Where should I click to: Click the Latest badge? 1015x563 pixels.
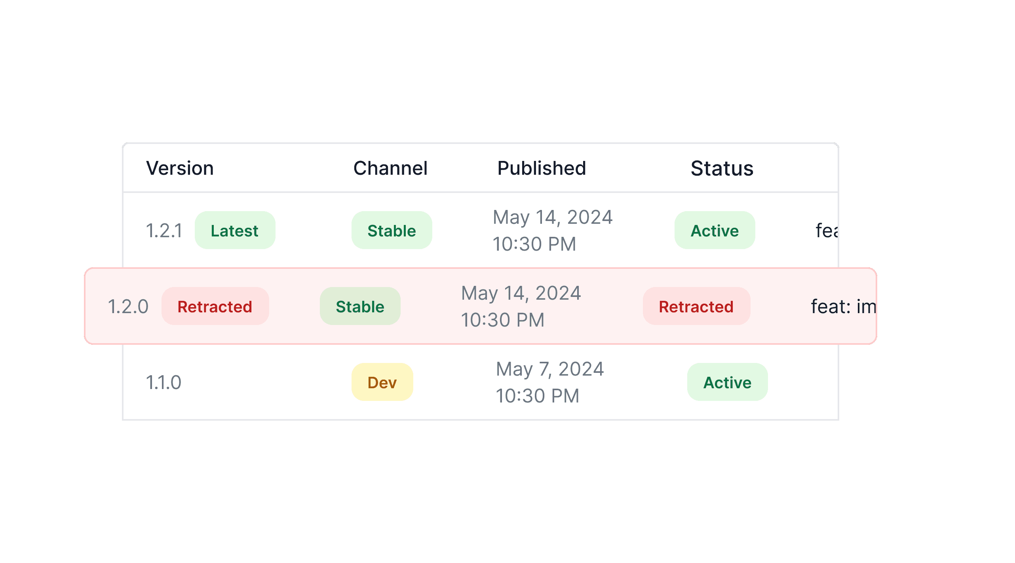pyautogui.click(x=235, y=230)
